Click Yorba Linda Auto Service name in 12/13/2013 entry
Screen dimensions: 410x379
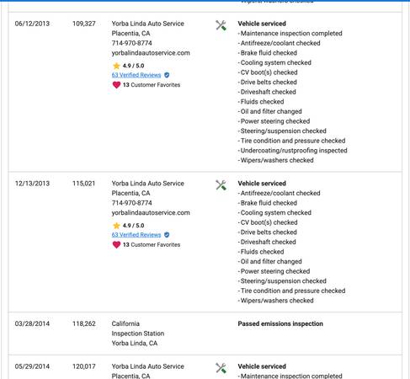pos(148,184)
